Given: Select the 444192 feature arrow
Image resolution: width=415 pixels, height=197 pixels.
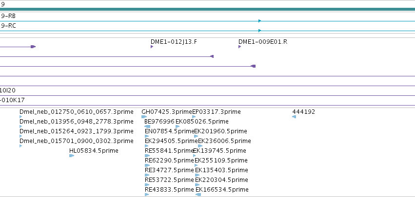Looking at the screenshot, I should 294,117.
